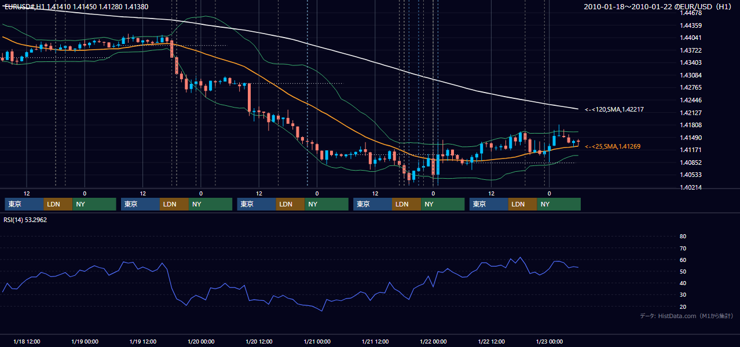Click price axis label 1.44359
740x347 pixels.
(x=690, y=25)
